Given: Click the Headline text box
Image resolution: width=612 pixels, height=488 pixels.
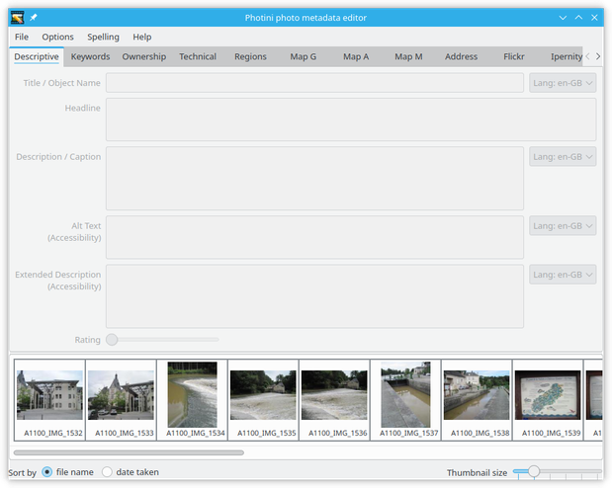Looking at the screenshot, I should tap(351, 120).
